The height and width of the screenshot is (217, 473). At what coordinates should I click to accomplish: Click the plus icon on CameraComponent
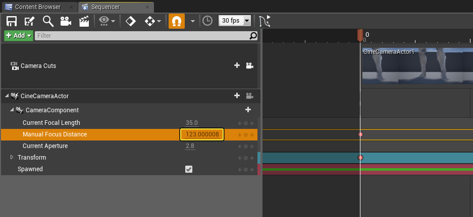pyautogui.click(x=248, y=110)
